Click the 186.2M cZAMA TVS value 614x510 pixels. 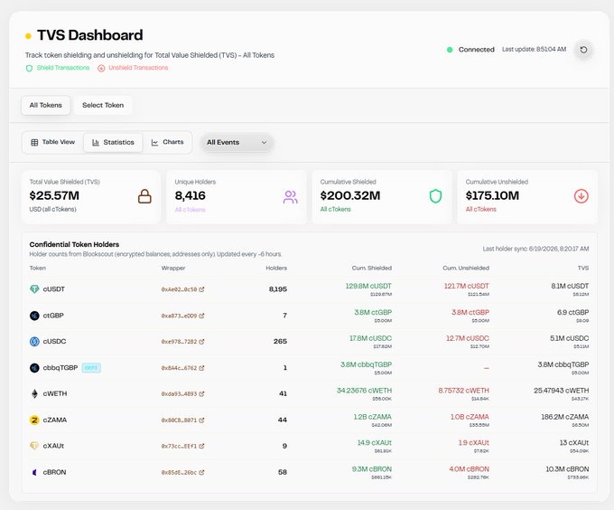565,417
